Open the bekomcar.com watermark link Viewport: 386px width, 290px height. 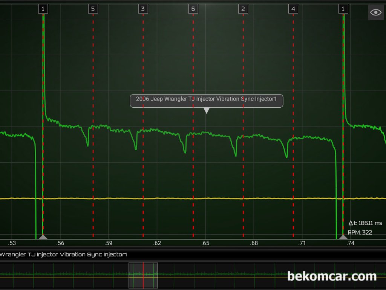[x=332, y=276]
